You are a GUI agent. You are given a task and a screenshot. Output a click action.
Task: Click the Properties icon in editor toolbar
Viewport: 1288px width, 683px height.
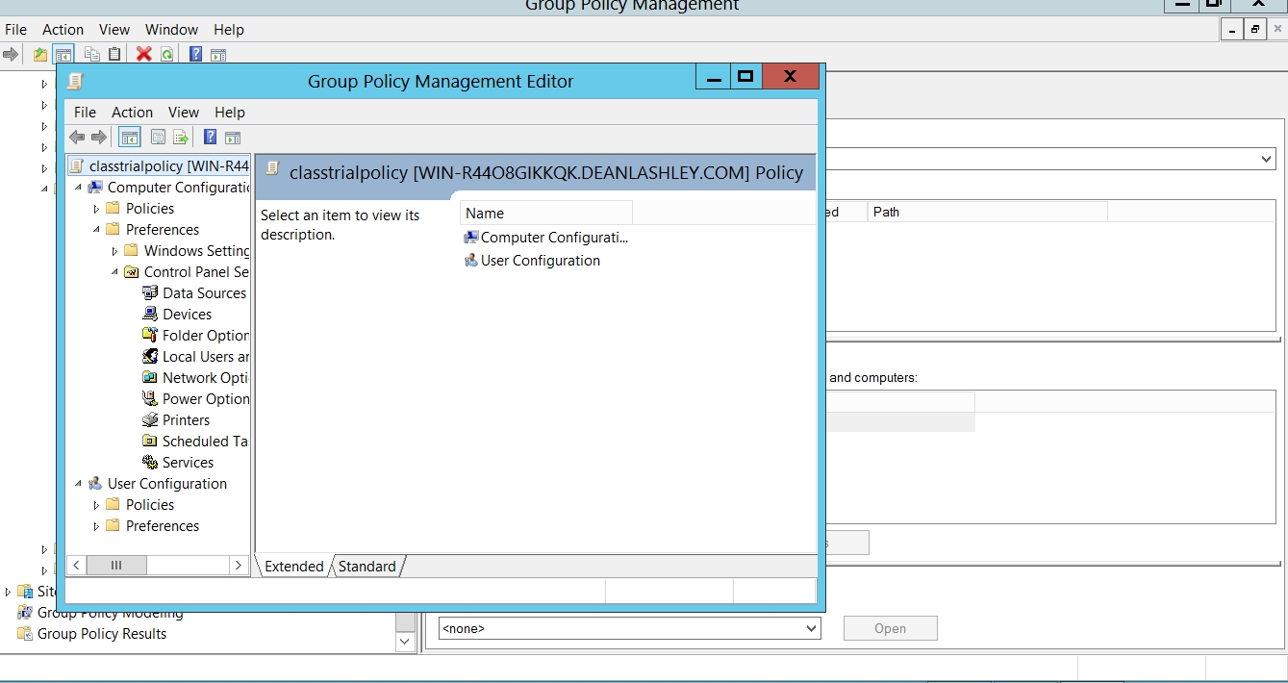click(158, 138)
